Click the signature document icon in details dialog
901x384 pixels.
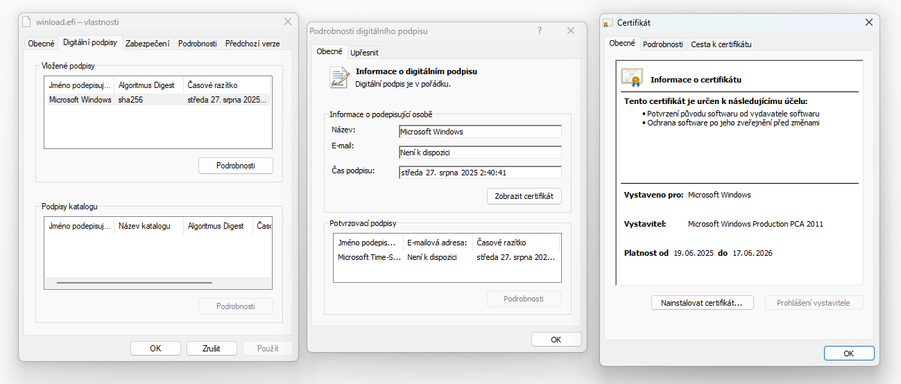(339, 78)
